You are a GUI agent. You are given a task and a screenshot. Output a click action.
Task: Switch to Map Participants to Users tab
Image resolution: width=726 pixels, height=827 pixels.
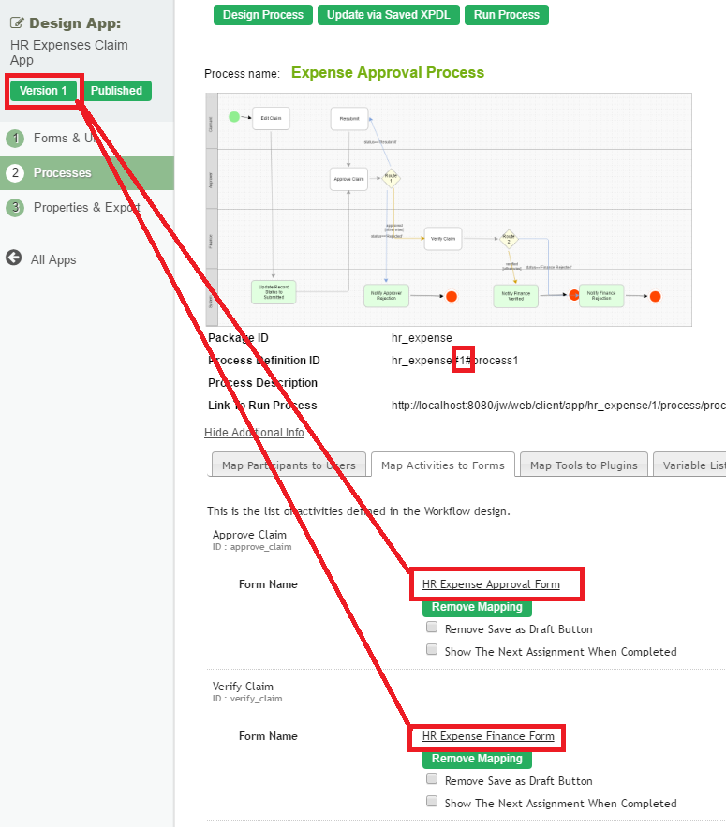289,465
